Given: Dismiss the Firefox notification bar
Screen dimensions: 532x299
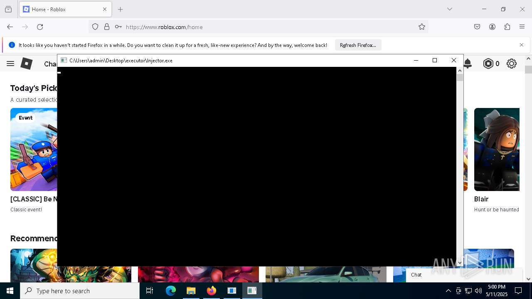Looking at the screenshot, I should (x=522, y=45).
